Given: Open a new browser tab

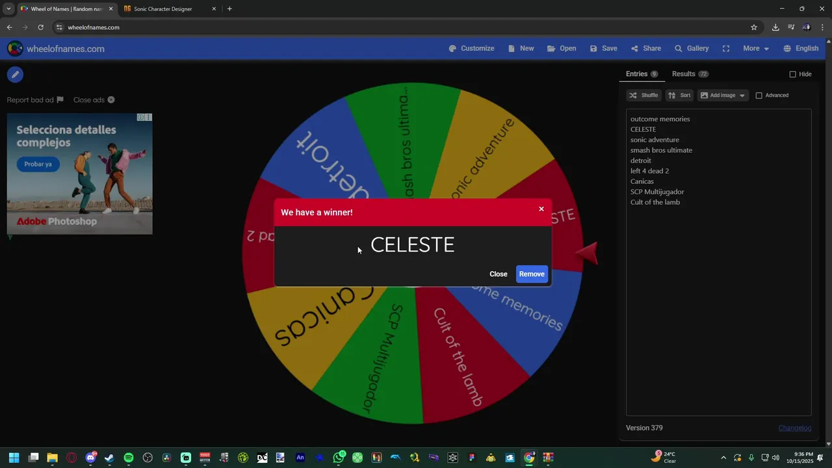Looking at the screenshot, I should (x=229, y=9).
